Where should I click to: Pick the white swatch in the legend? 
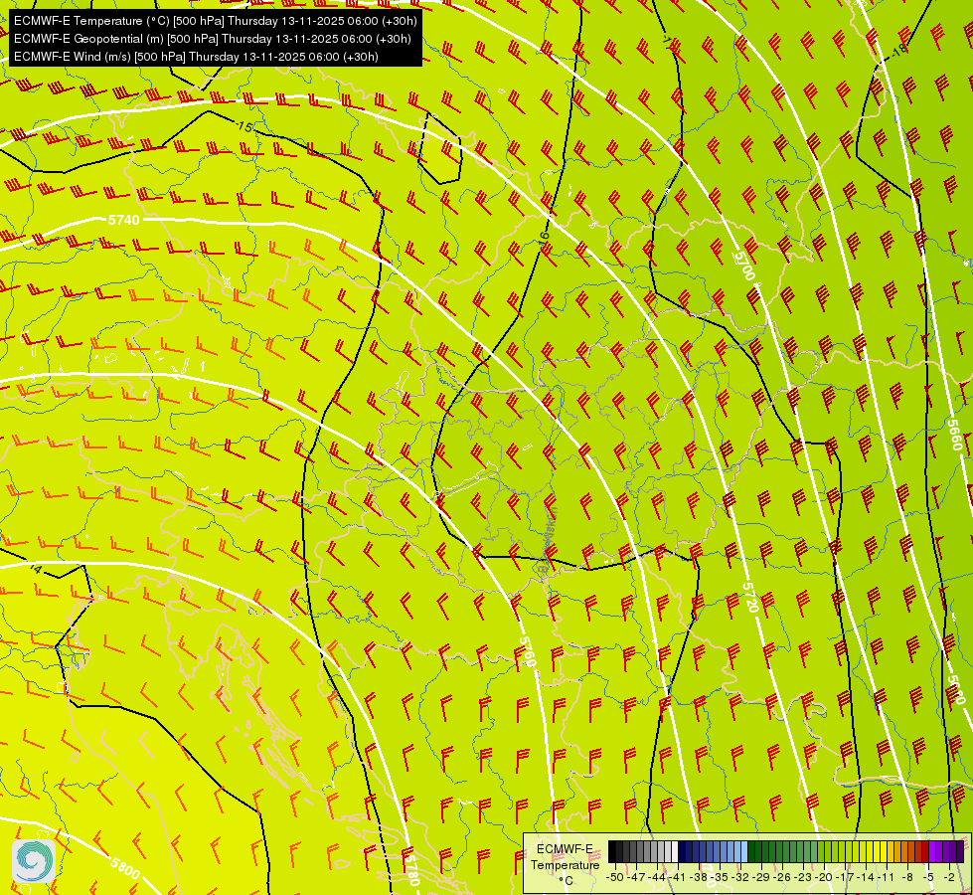click(x=675, y=851)
